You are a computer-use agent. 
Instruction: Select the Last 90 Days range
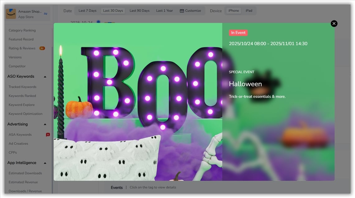point(139,11)
